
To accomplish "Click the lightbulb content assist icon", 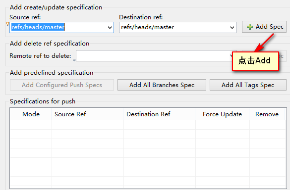I will tap(7, 24).
